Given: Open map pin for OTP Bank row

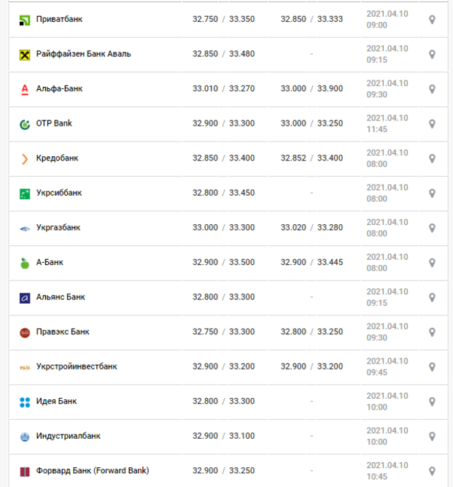Looking at the screenshot, I should click(x=432, y=124).
